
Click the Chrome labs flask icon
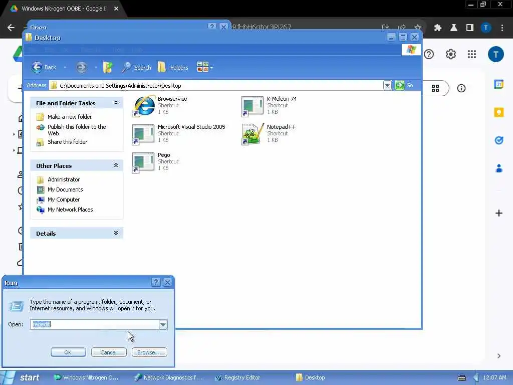pos(454,28)
